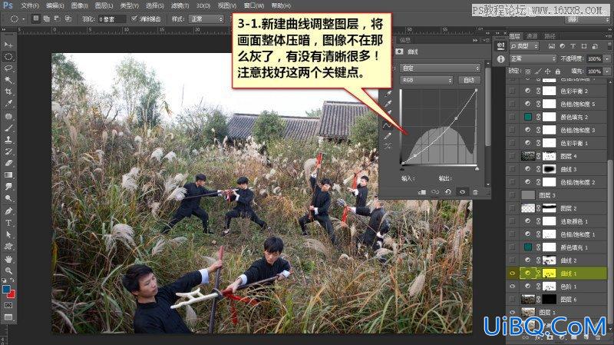Click Subtract from Selection mode icon
The width and height of the screenshot is (614, 345).
pyautogui.click(x=57, y=18)
